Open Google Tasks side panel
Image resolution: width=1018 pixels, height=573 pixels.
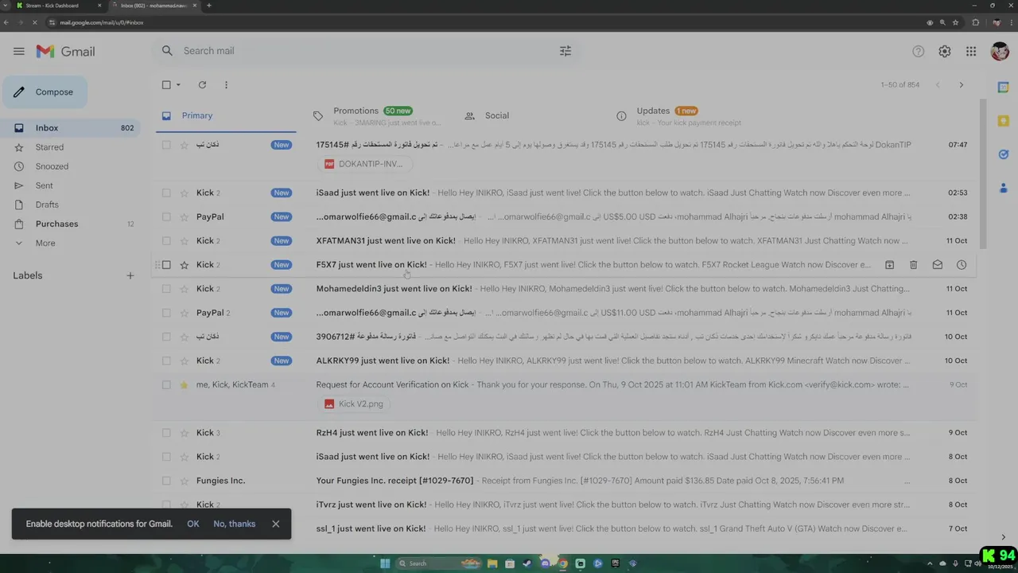(1003, 154)
